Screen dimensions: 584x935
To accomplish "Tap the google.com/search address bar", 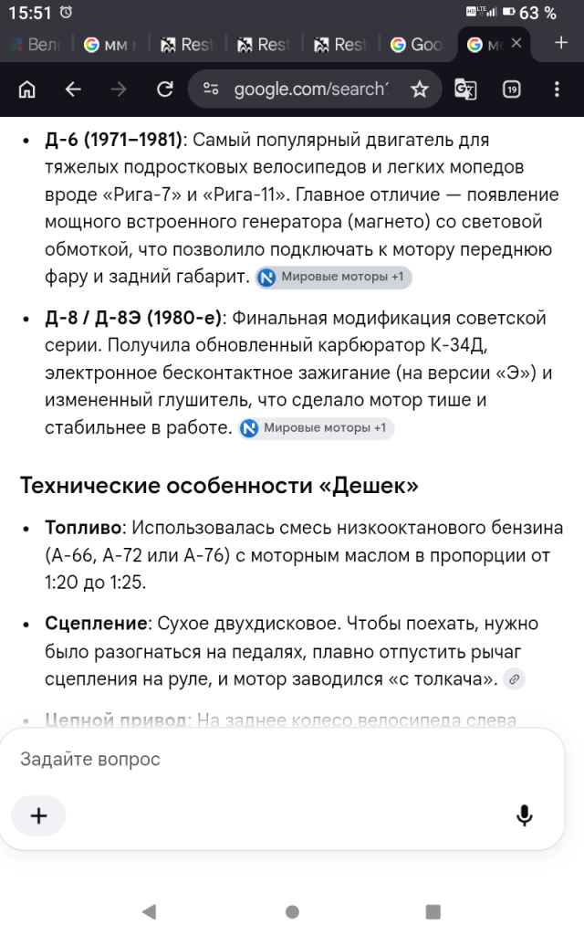I will pyautogui.click(x=310, y=89).
